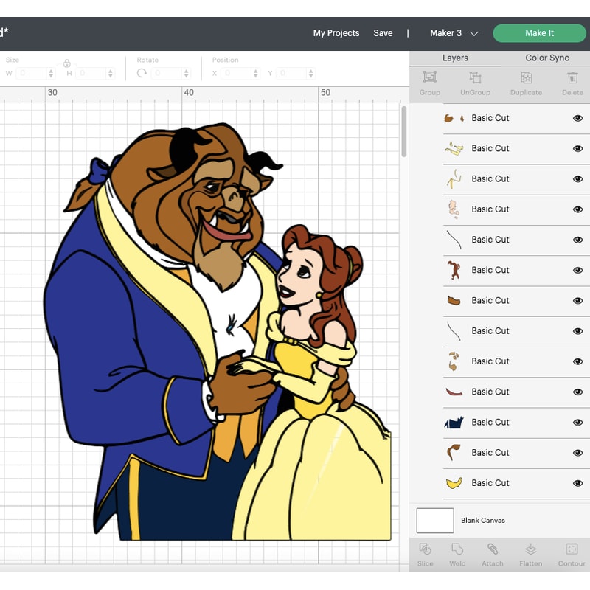The image size is (590, 590).
Task: Click the UnGroup icon
Action: click(x=475, y=81)
